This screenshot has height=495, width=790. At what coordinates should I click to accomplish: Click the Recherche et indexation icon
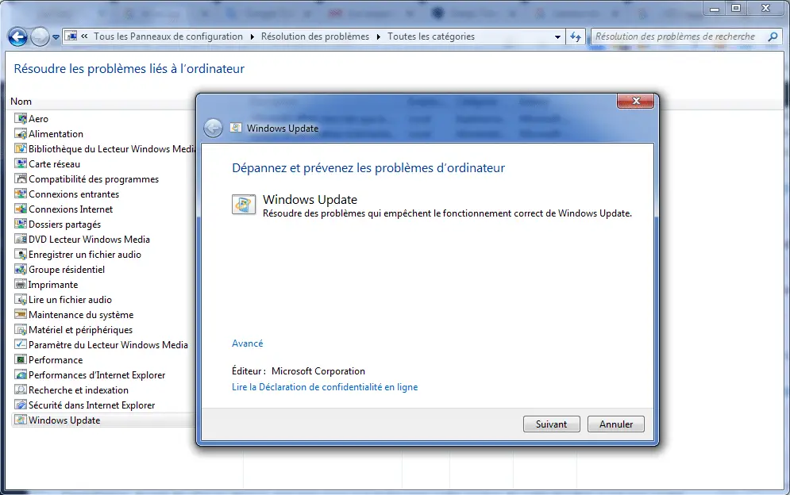[21, 390]
